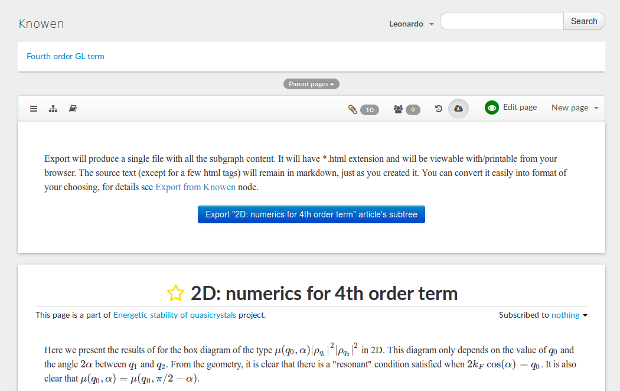Toggle the green eye watch icon

point(491,108)
